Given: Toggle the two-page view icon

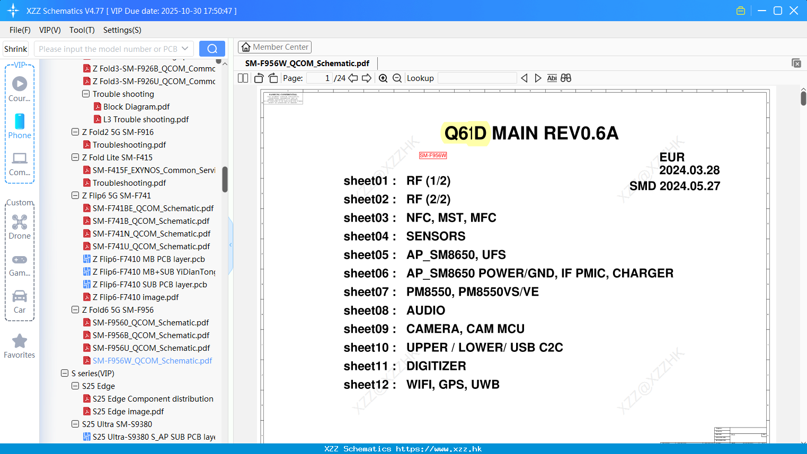Looking at the screenshot, I should tap(243, 78).
